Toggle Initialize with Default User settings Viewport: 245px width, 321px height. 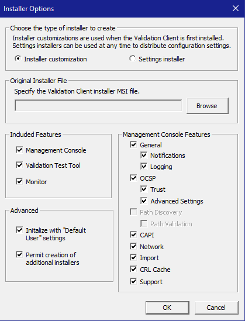coord(19,230)
